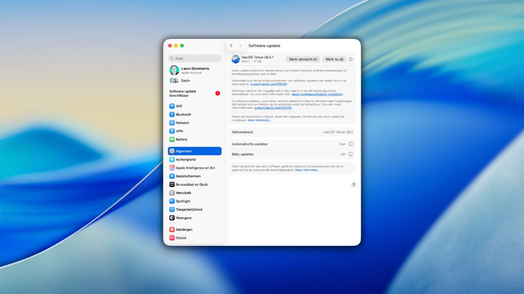This screenshot has width=524, height=294.
Task: Click the Zoek search field
Action: (195, 58)
